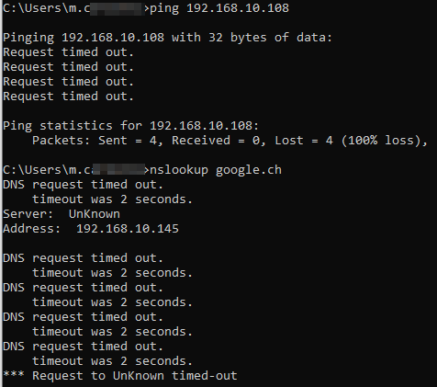437x387 pixels.
Task: Click the ping 192.168.10.108 command text
Action: (219, 8)
